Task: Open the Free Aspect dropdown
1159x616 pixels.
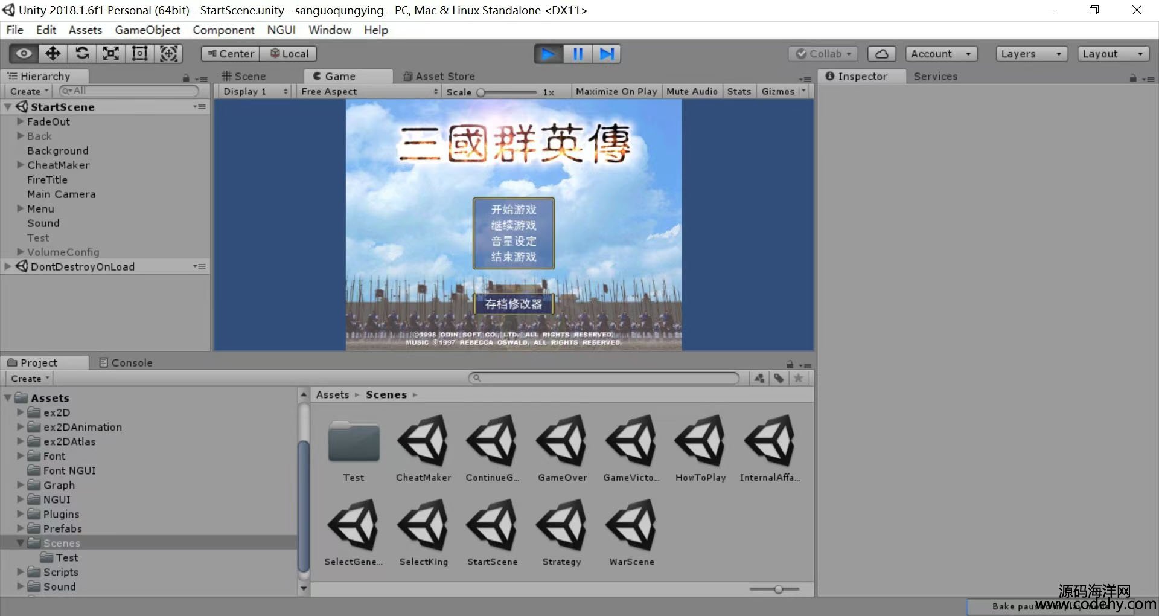Action: tap(369, 91)
